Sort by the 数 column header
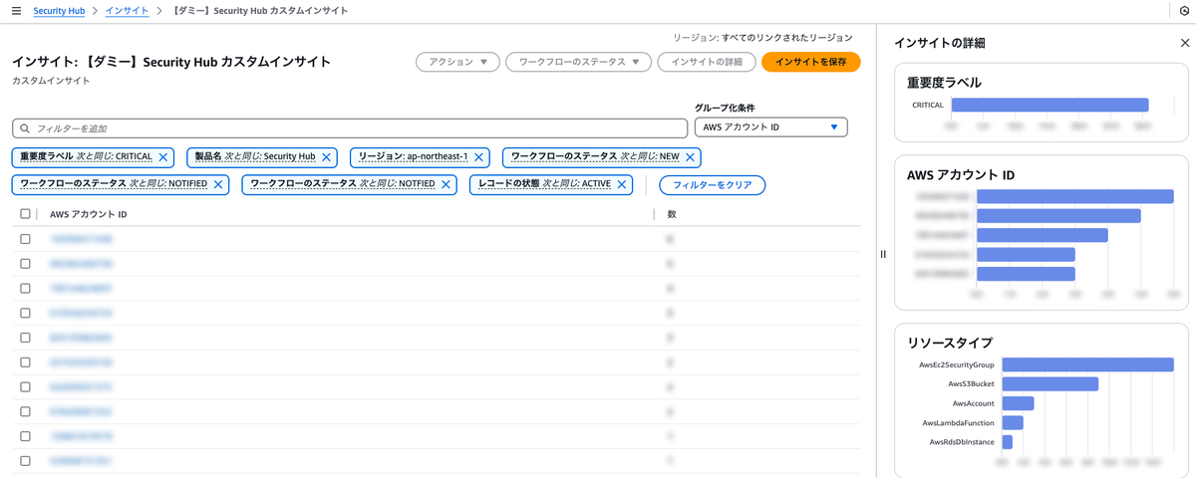Screen dimensions: 1196x478 coord(672,214)
